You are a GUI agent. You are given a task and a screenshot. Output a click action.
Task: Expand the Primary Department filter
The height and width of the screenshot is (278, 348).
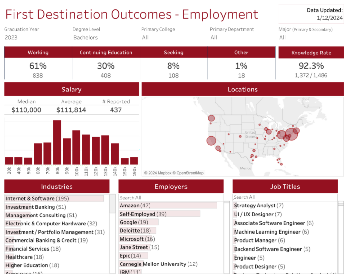tap(241, 38)
